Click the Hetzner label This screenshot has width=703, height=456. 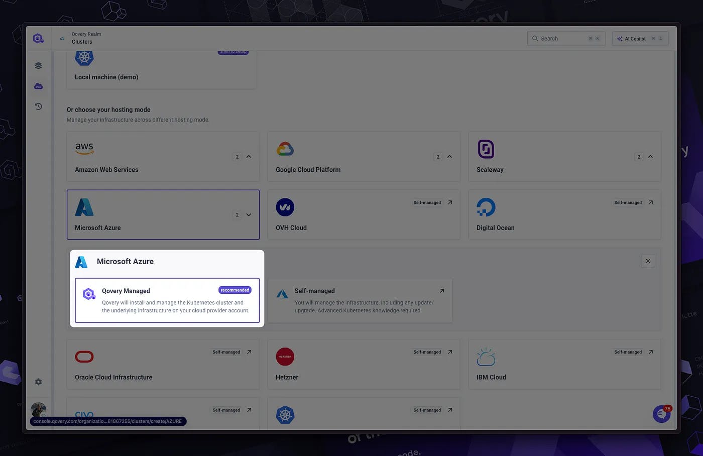287,377
